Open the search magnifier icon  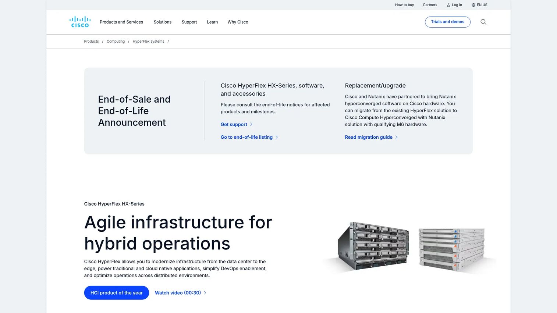pos(483,22)
